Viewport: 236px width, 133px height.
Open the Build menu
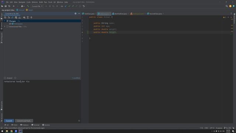tap(41, 2)
